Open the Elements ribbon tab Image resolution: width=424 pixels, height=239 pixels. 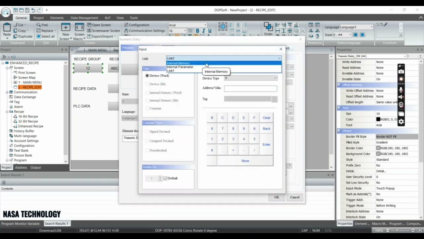57,18
